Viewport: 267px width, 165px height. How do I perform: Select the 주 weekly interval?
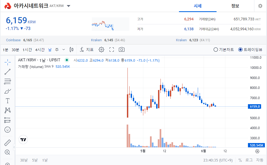click(x=57, y=50)
